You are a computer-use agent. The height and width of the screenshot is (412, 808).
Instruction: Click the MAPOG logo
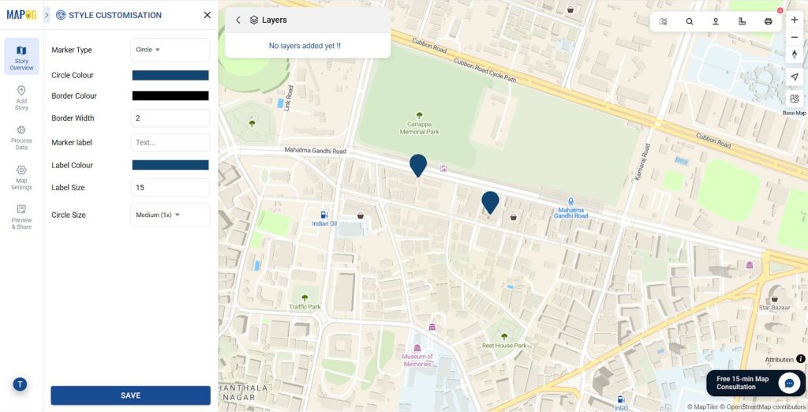click(21, 15)
